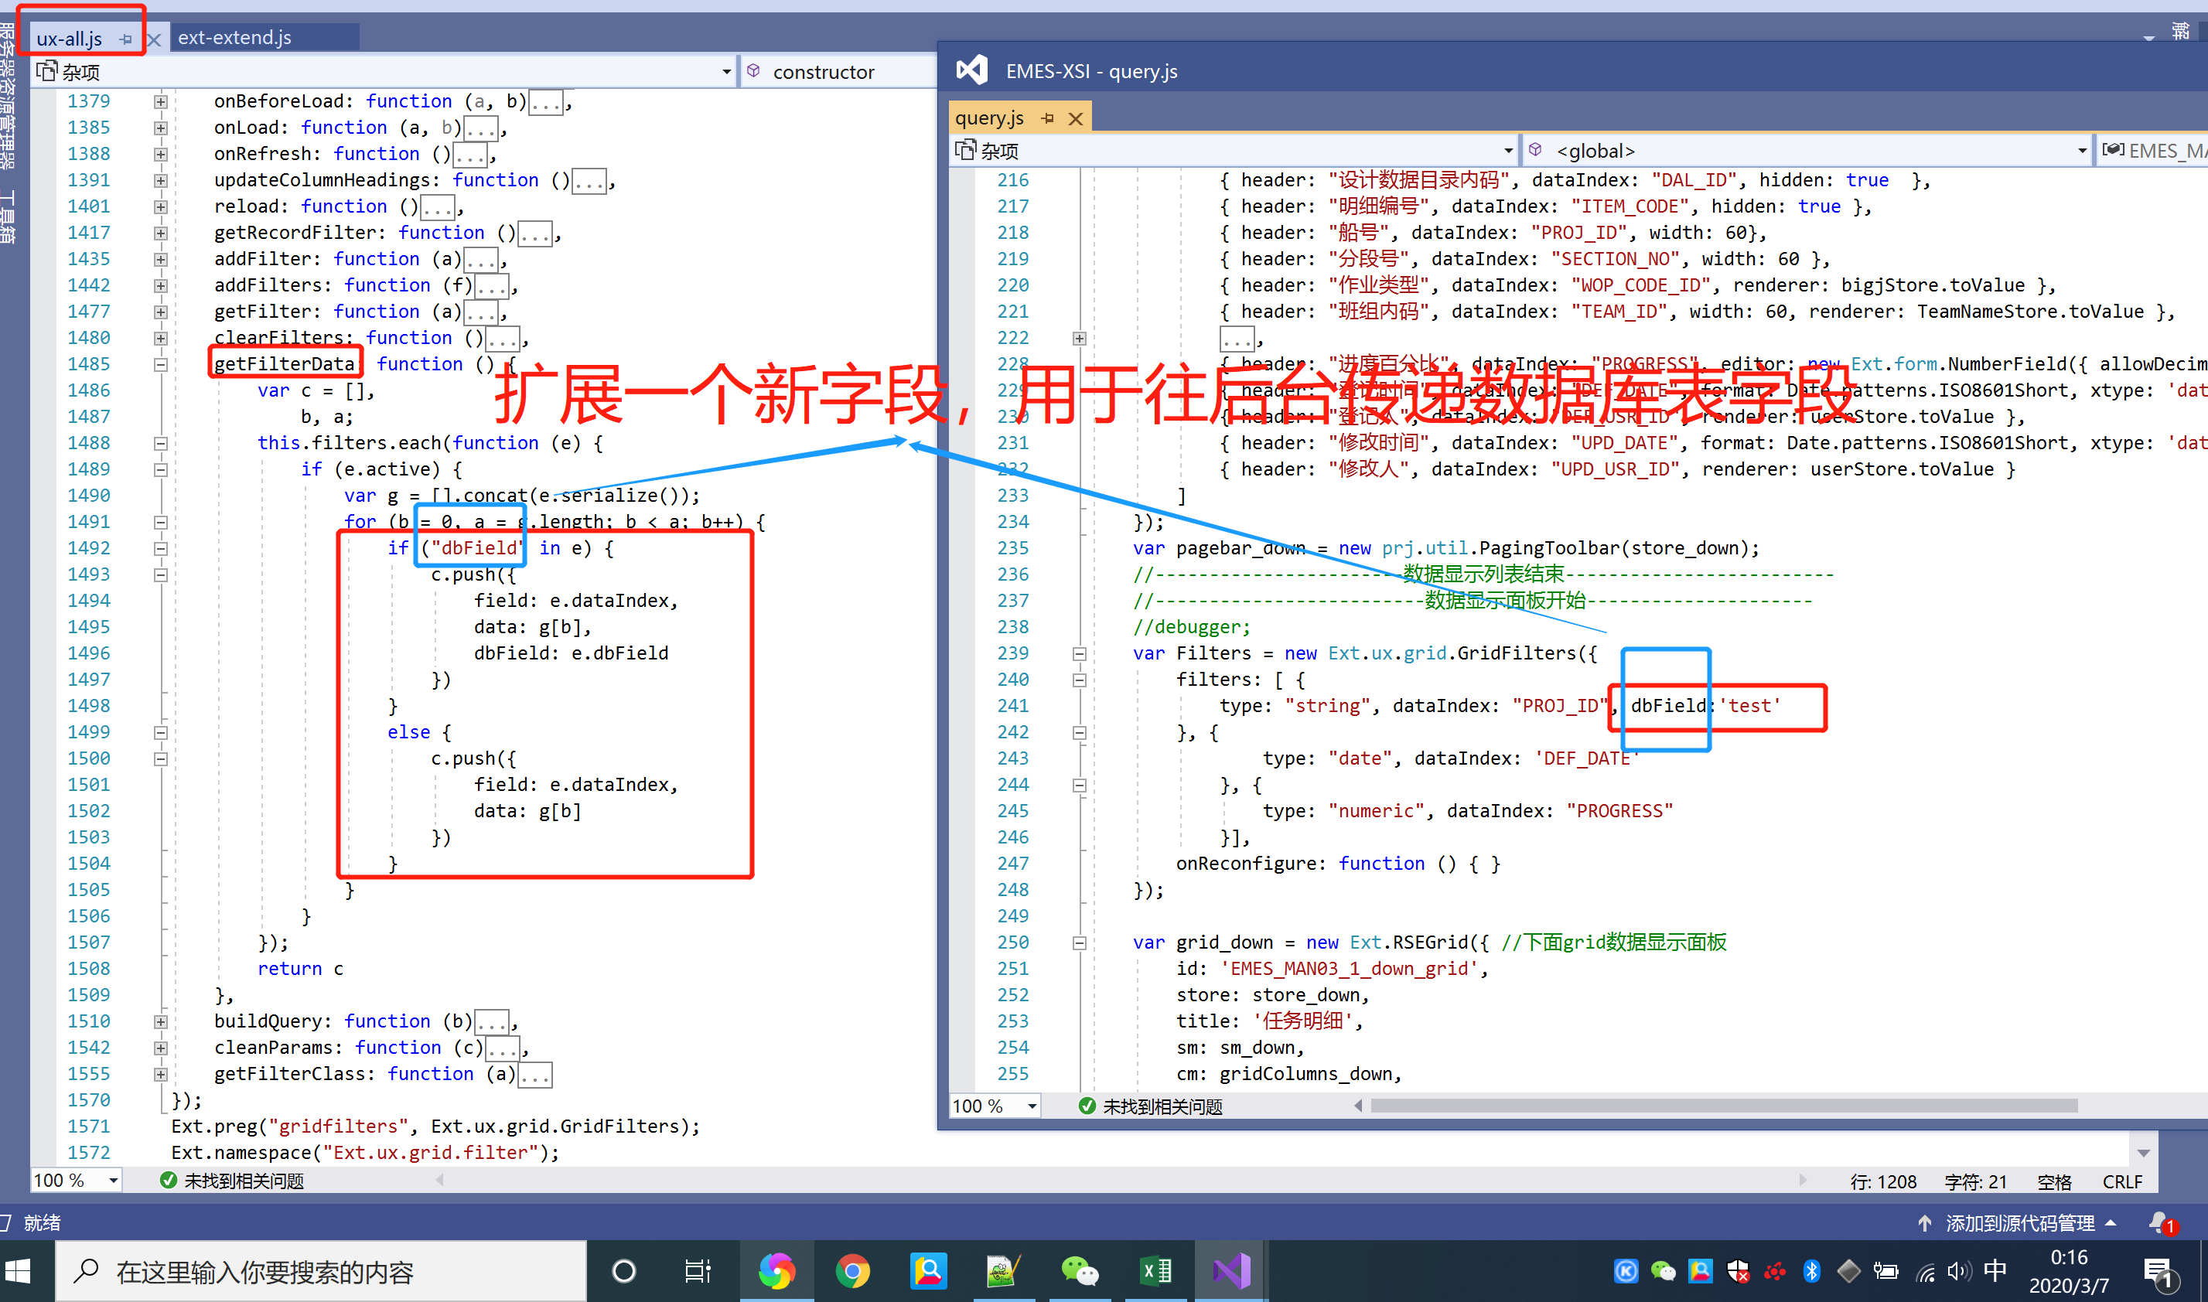This screenshot has width=2208, height=1302.
Task: Click the CRLF line-ending indicator
Action: (x=2123, y=1182)
